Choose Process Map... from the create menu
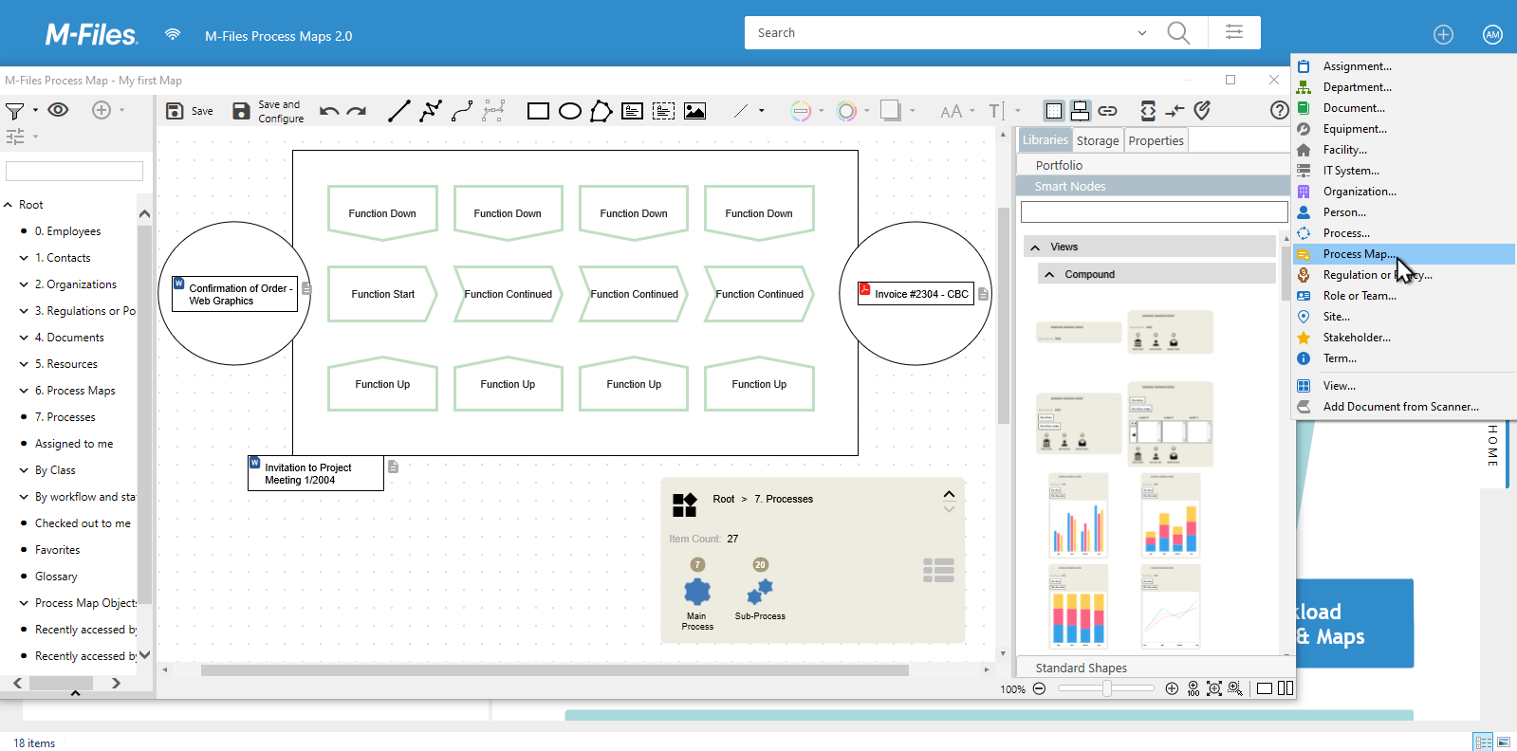Screen dimensions: 1517x751 (x=1358, y=254)
